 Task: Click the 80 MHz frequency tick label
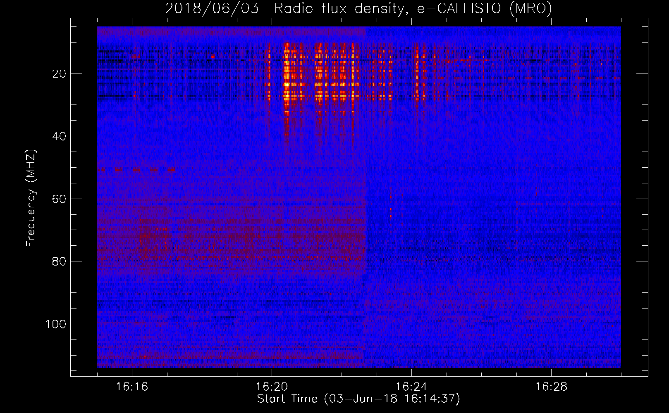pyautogui.click(x=60, y=261)
